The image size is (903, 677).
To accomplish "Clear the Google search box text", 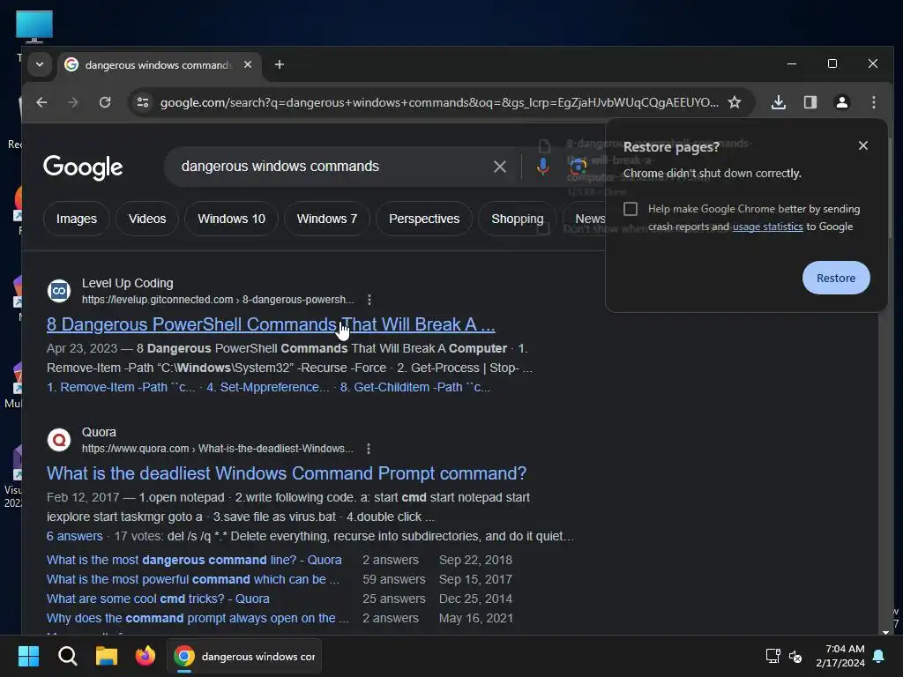I will (x=500, y=167).
